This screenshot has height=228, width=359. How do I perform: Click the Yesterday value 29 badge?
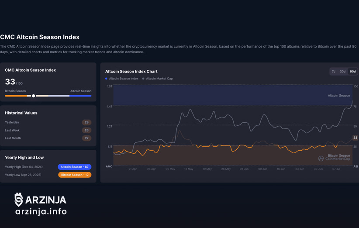pos(86,122)
